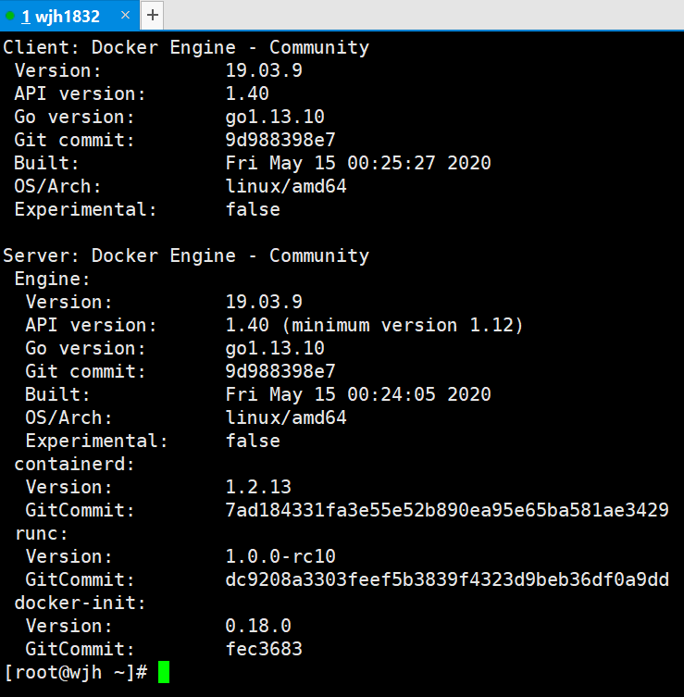
Task: Switch to the wjh1832 tab
Action: click(x=61, y=16)
